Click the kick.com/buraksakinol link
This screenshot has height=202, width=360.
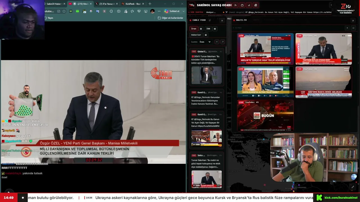[341, 198]
